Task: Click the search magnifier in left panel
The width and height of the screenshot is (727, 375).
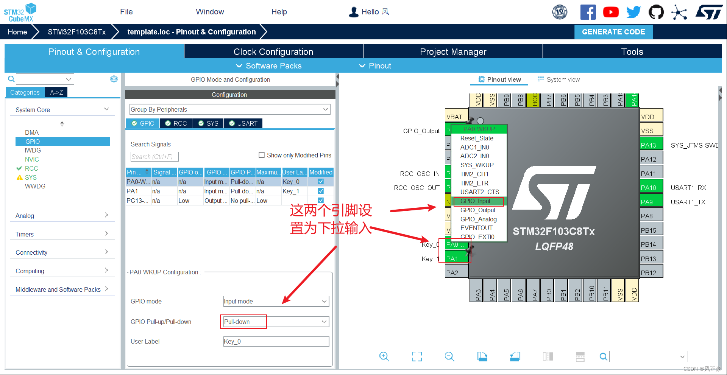Action: point(11,79)
